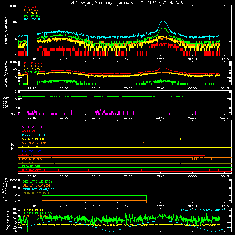The height and width of the screenshot is (235, 235).
Task: Select the GAP_FLAG label
Action: 29,131
